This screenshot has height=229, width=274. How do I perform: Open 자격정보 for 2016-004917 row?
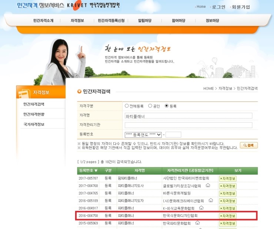[x=228, y=208]
